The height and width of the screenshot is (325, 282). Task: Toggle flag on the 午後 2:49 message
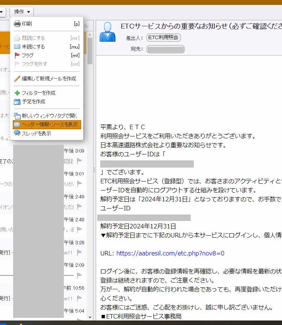[80, 207]
